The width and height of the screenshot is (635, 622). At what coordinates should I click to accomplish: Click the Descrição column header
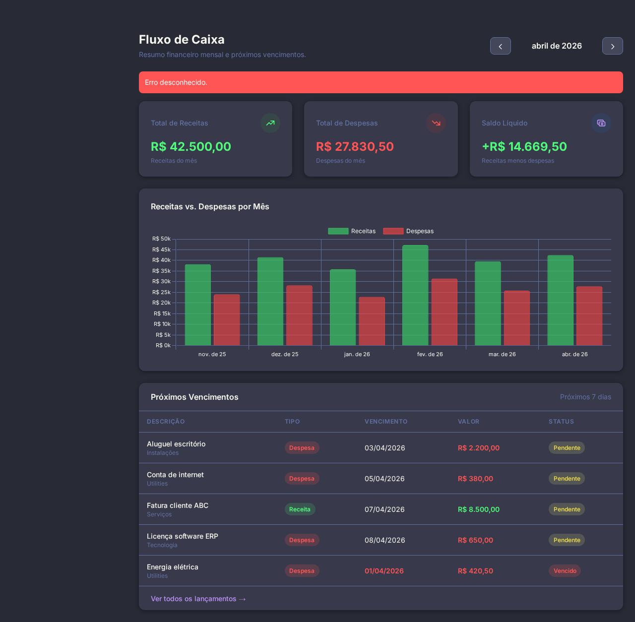(166, 422)
